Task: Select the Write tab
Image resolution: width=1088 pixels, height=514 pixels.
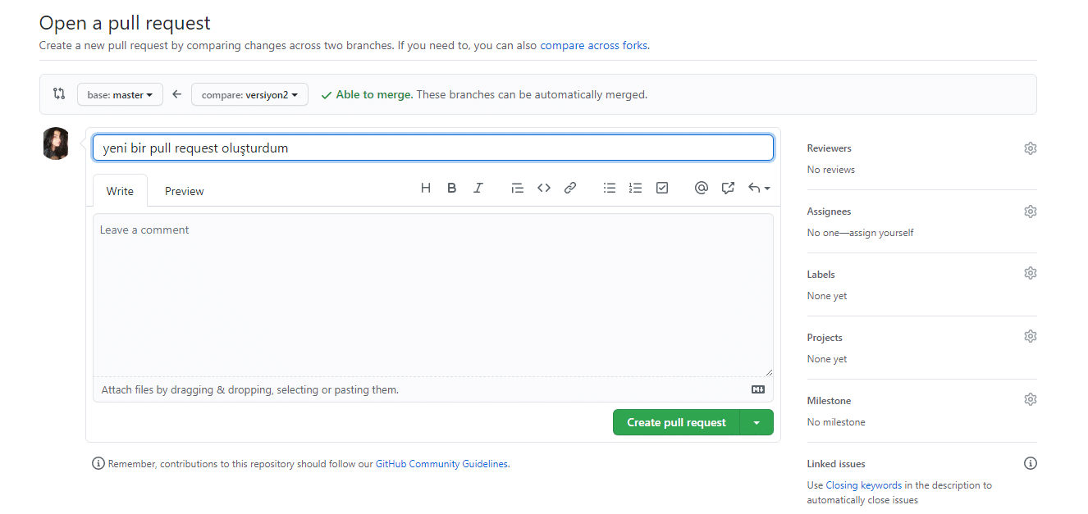Action: (x=120, y=191)
